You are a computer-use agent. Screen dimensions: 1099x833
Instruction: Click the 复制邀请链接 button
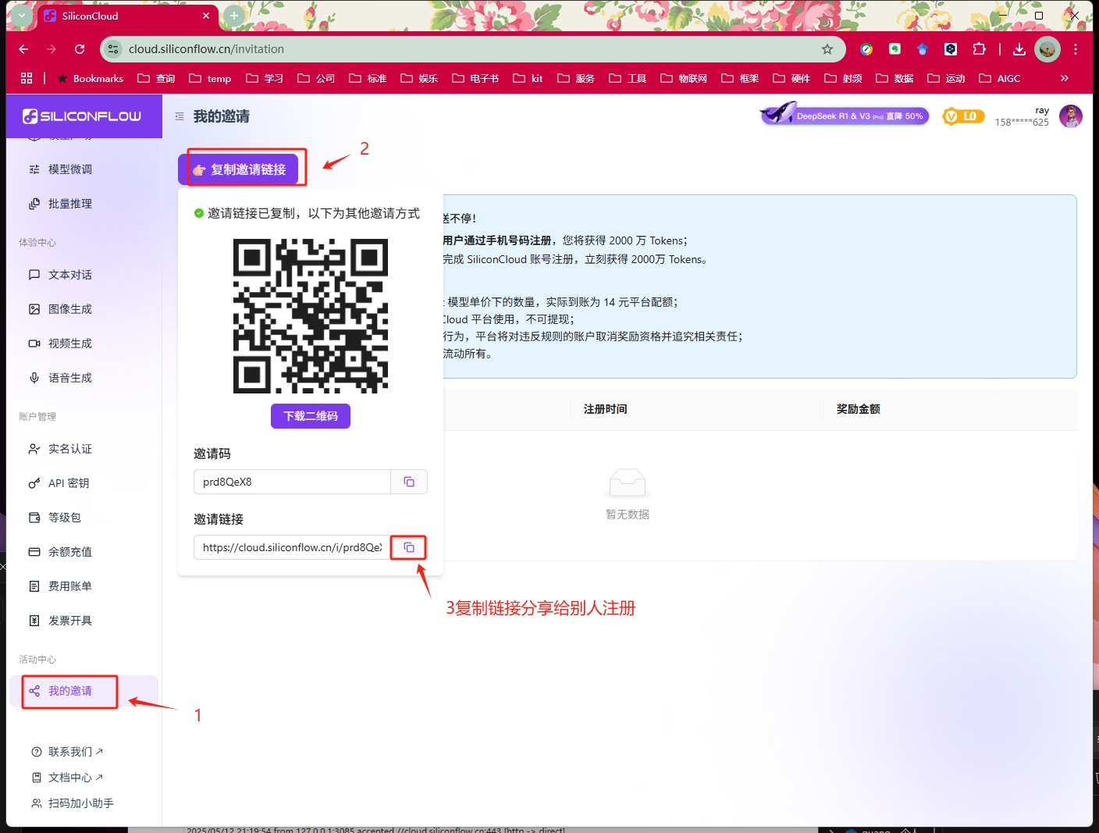(x=239, y=169)
